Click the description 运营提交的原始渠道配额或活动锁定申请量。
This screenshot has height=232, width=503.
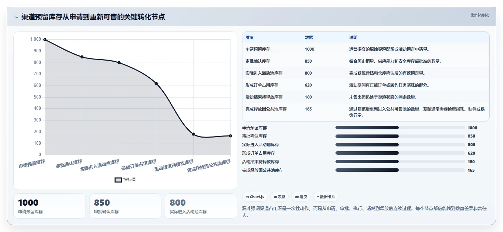point(389,49)
